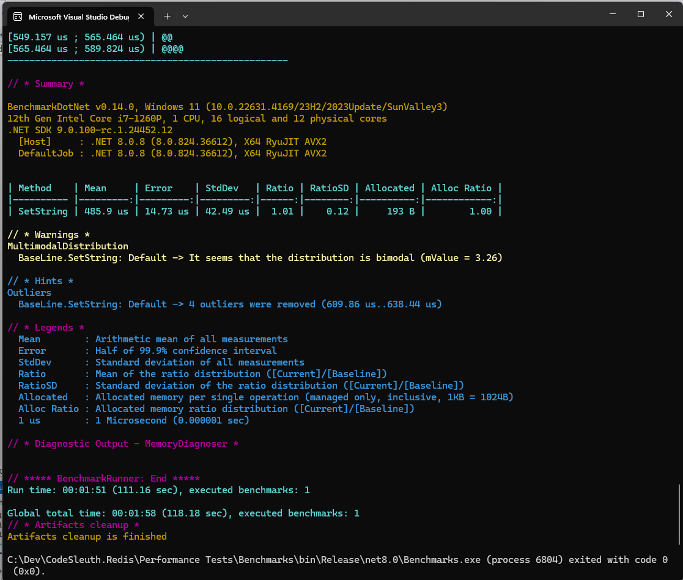Click the '// * Legends *' heading
The image size is (683, 580).
[46, 328]
